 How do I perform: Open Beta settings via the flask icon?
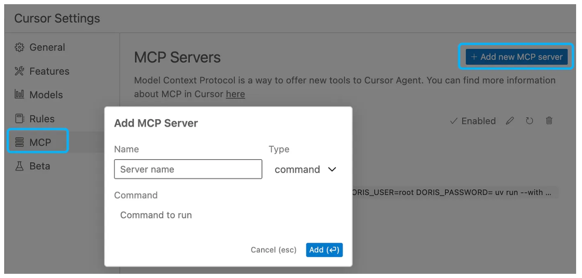point(19,165)
